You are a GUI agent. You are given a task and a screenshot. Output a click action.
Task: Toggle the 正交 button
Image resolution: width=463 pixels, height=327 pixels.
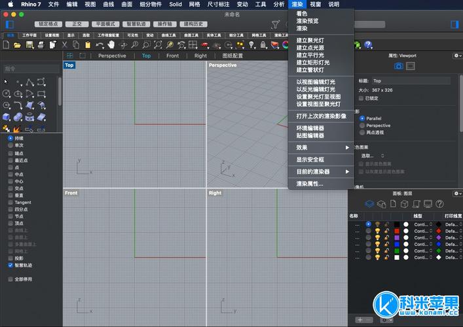click(x=77, y=24)
